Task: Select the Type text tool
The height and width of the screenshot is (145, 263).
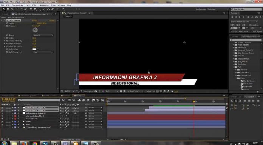Action: (39, 9)
